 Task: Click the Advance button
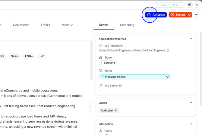(156, 15)
